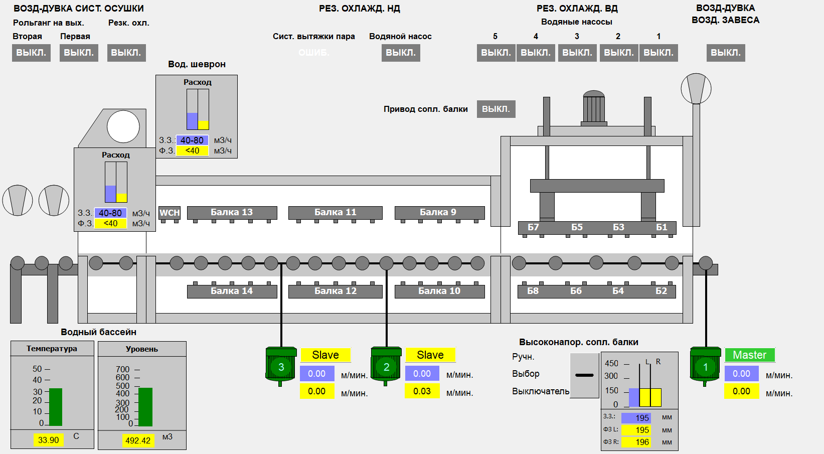
Task: Click the WCH unit block
Action: tap(170, 213)
